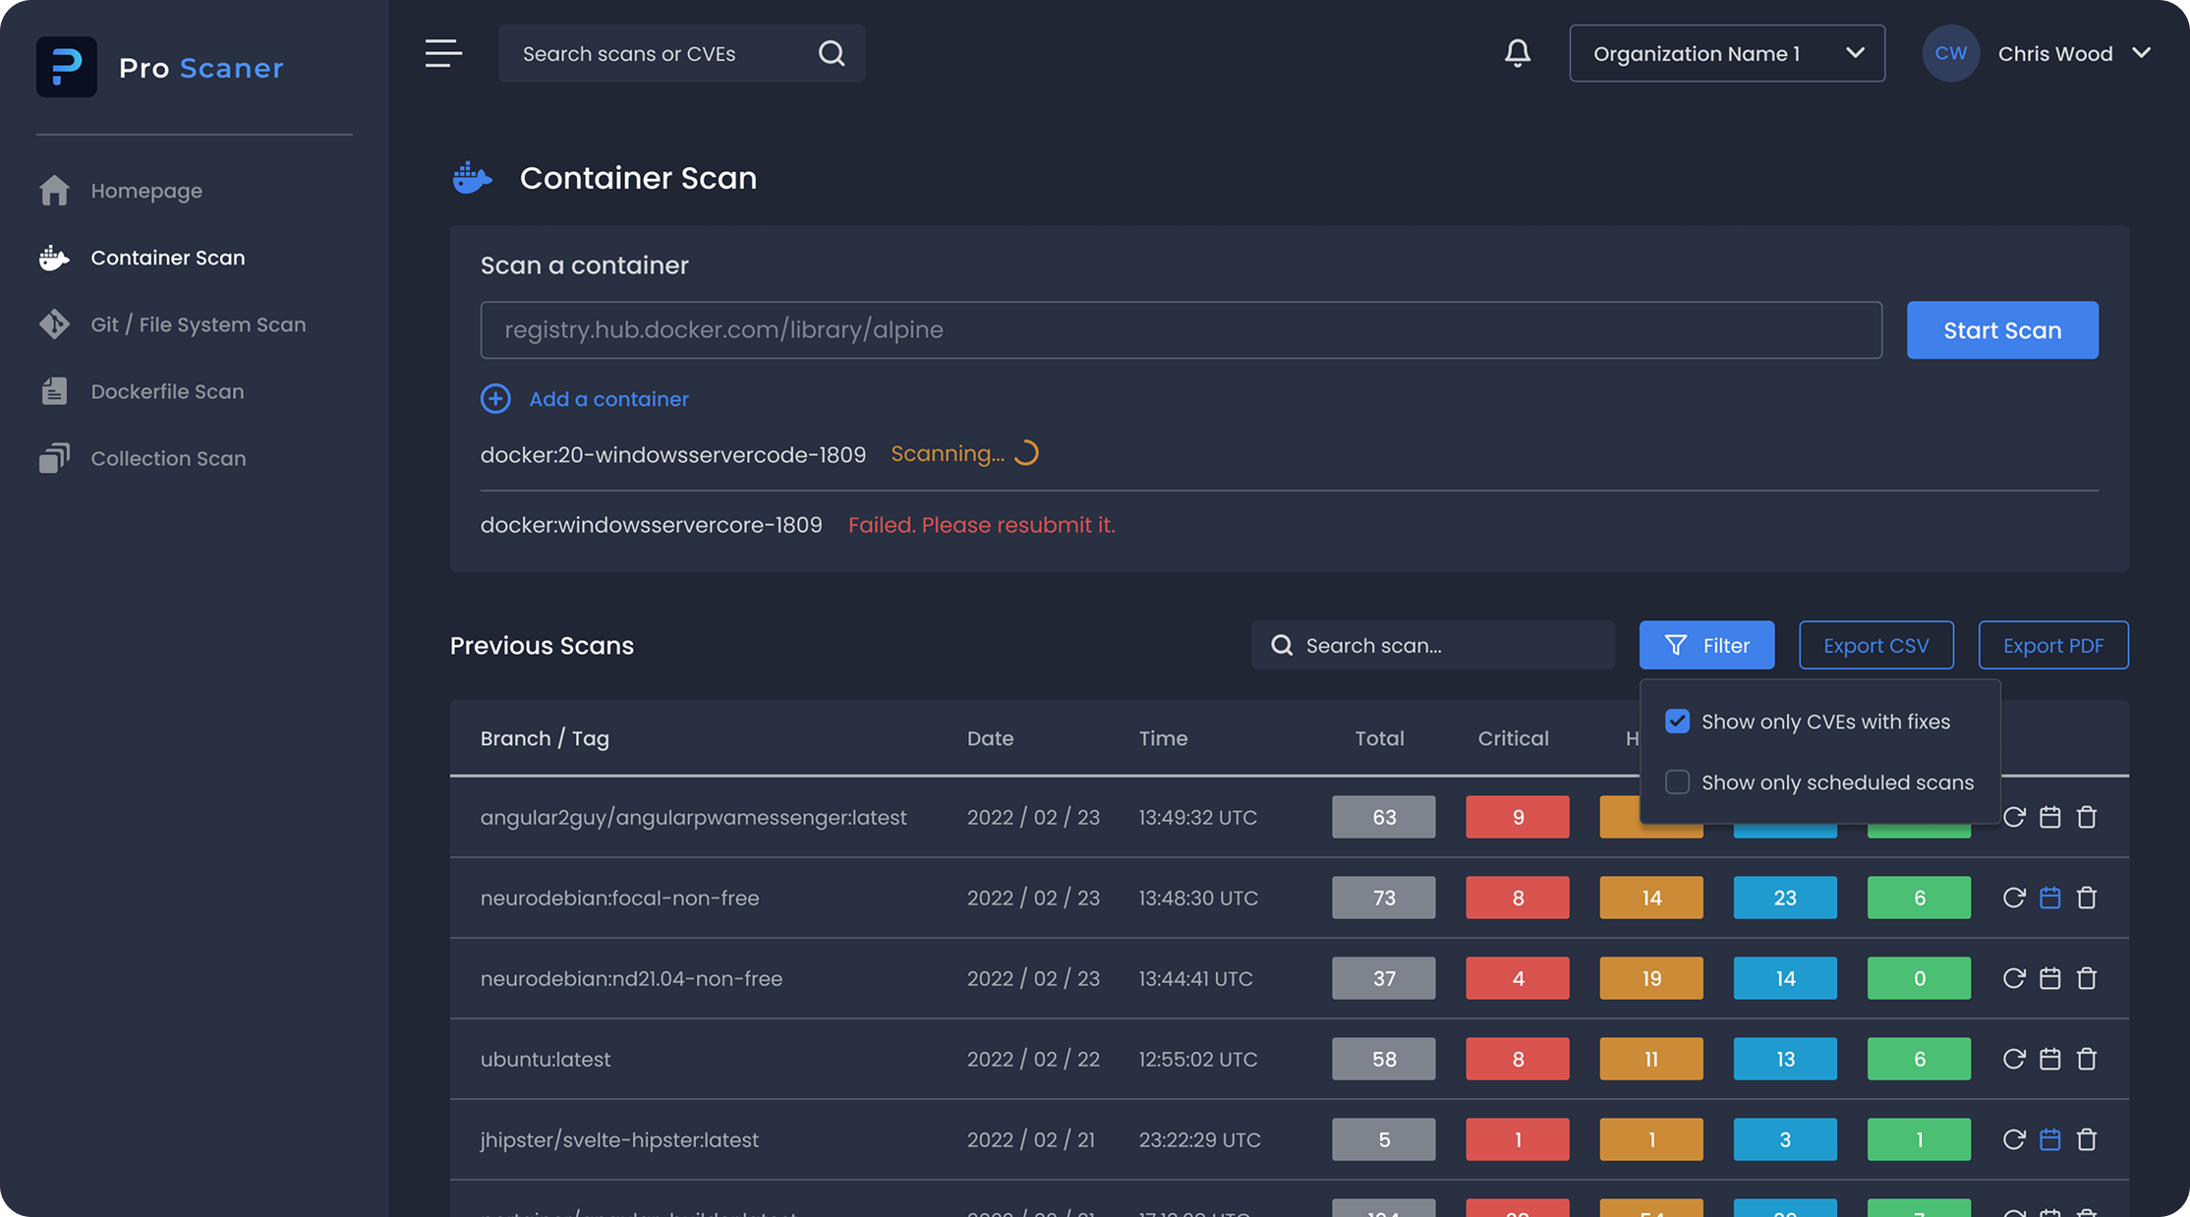2190x1217 pixels.
Task: Rescan jhipster/svelte-hipster:latest
Action: (x=2014, y=1139)
